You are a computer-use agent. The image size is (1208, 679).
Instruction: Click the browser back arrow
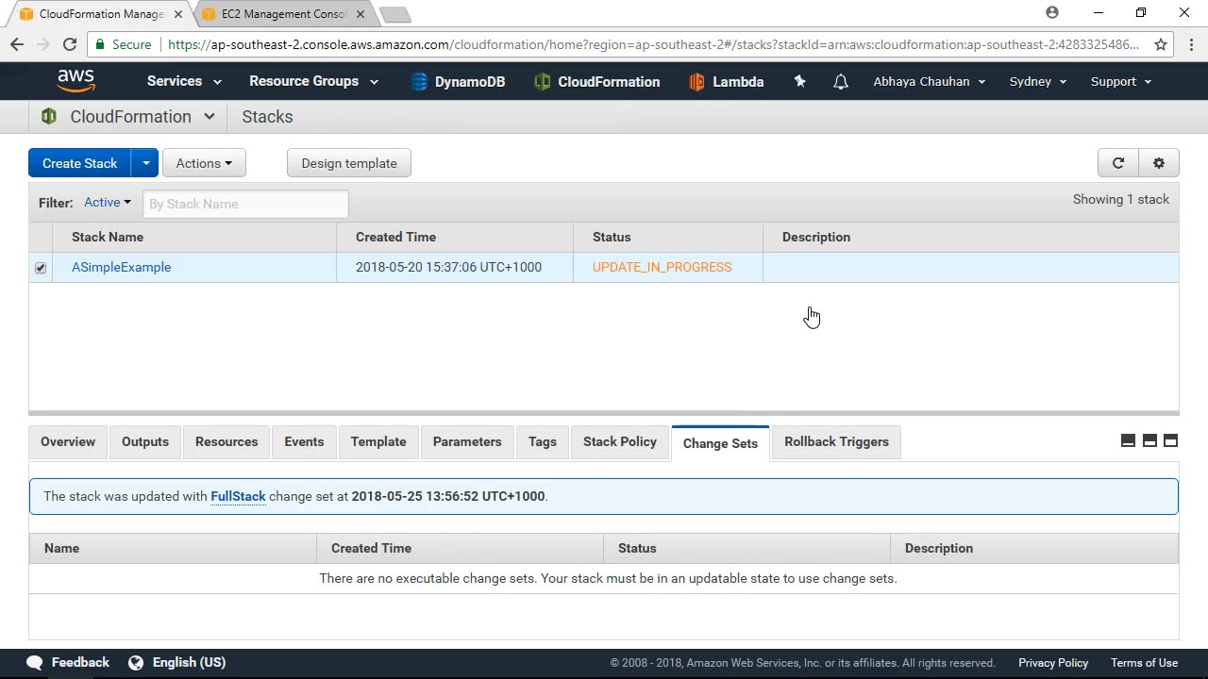[x=17, y=44]
